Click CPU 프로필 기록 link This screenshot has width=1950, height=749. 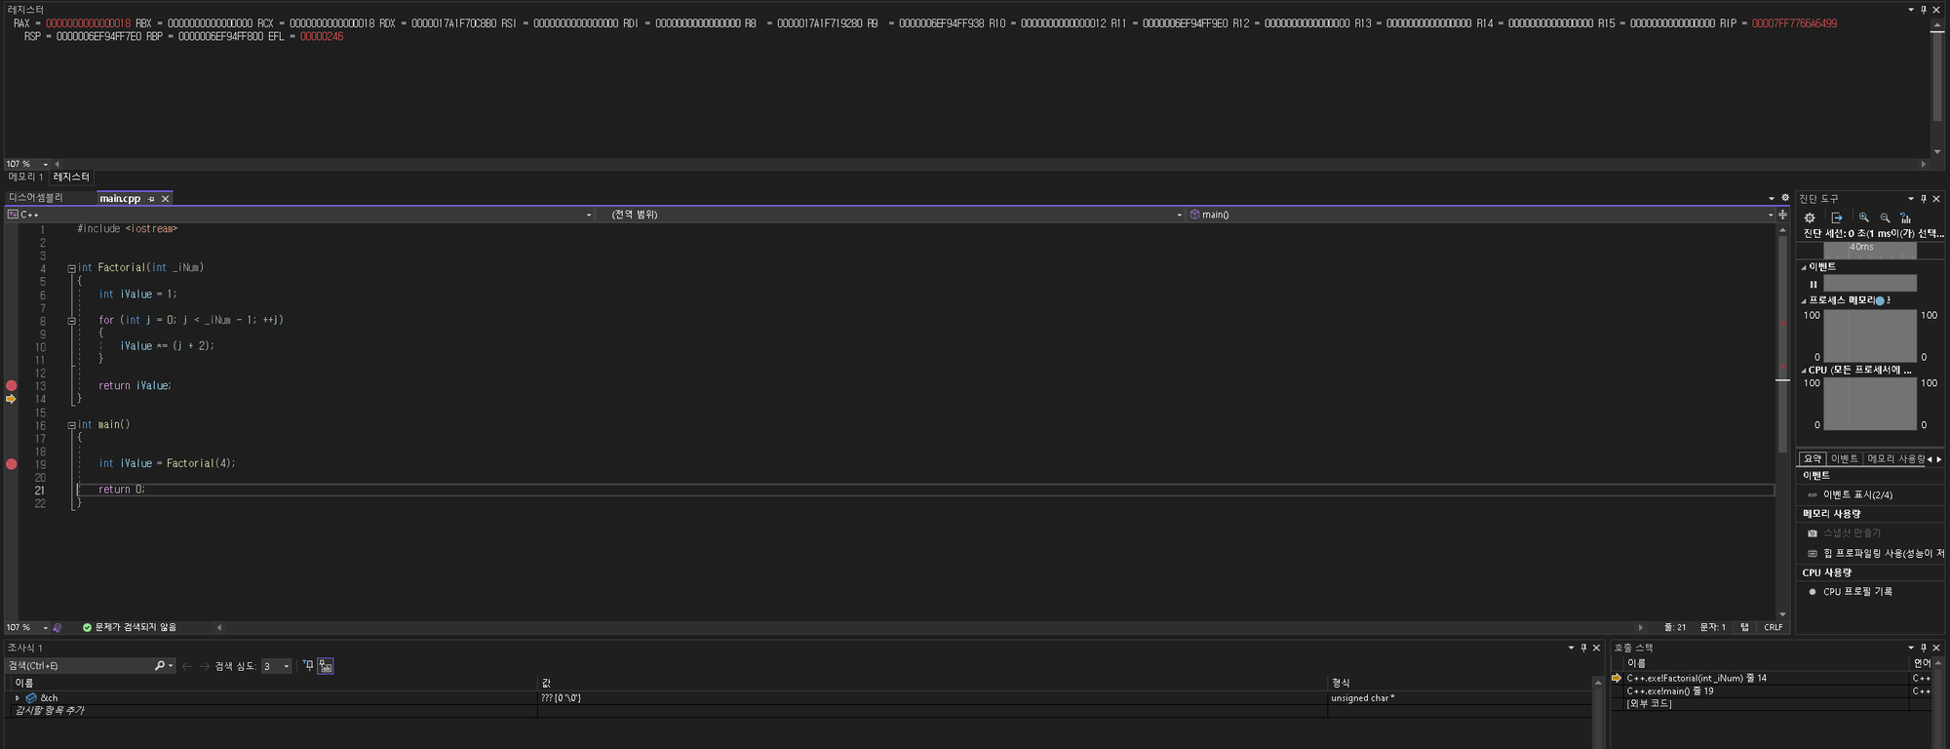(1857, 592)
